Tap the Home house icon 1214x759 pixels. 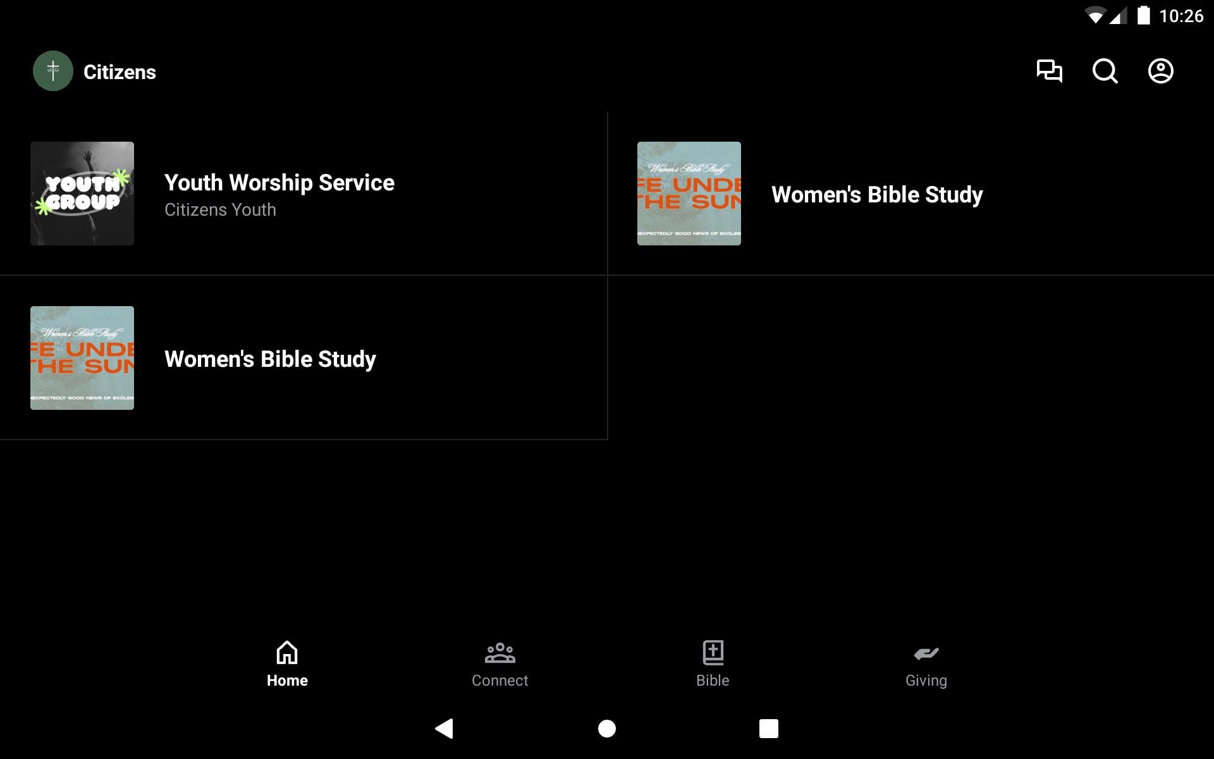pyautogui.click(x=287, y=652)
